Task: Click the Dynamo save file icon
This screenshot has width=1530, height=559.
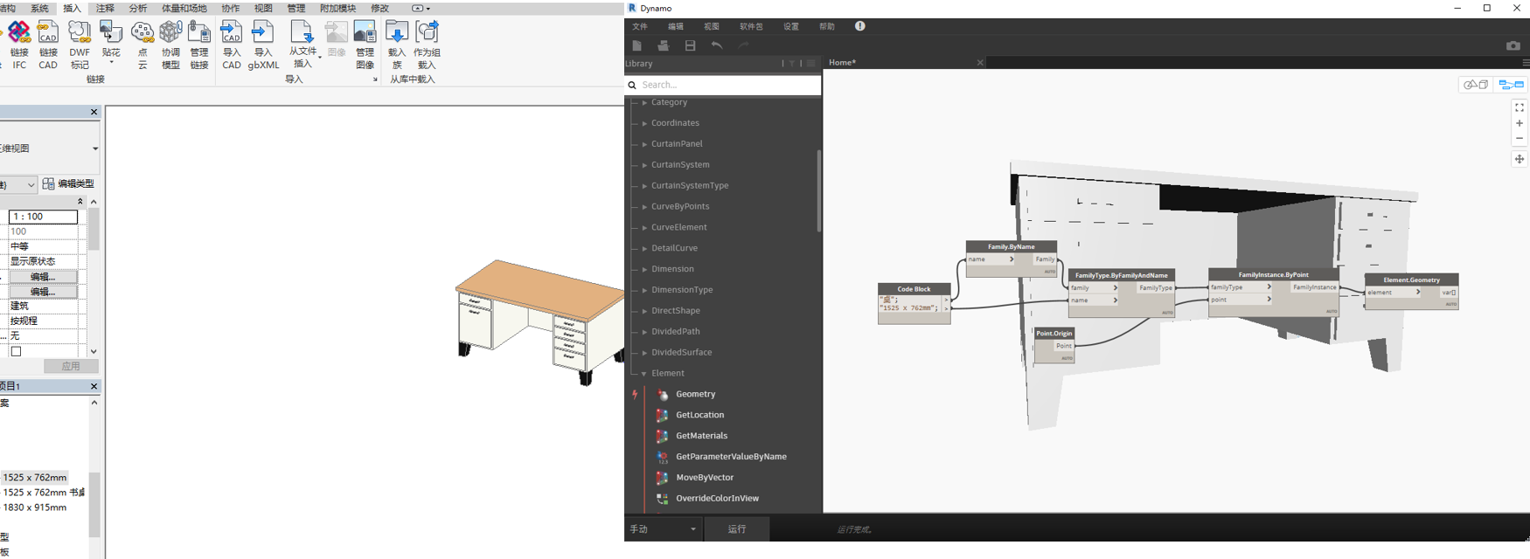Action: coord(690,45)
